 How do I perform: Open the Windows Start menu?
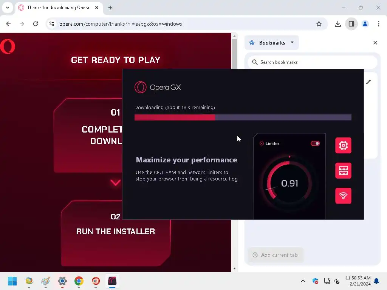click(12, 281)
